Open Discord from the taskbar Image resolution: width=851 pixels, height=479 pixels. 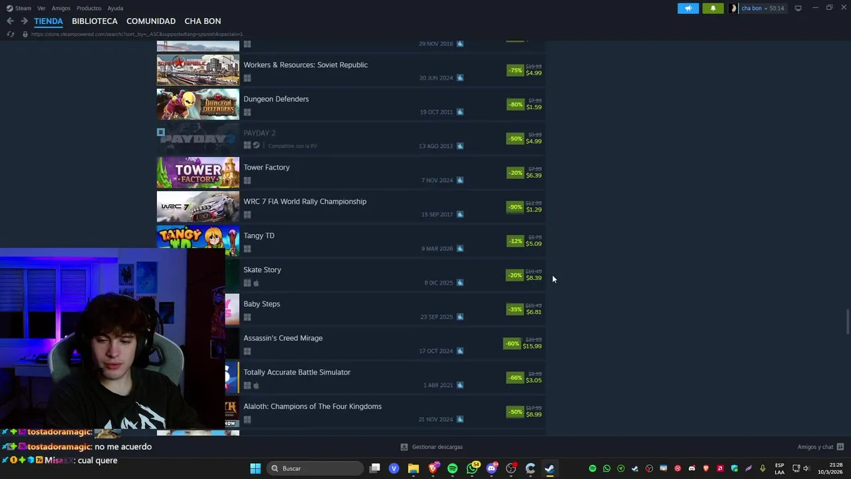pos(492,468)
